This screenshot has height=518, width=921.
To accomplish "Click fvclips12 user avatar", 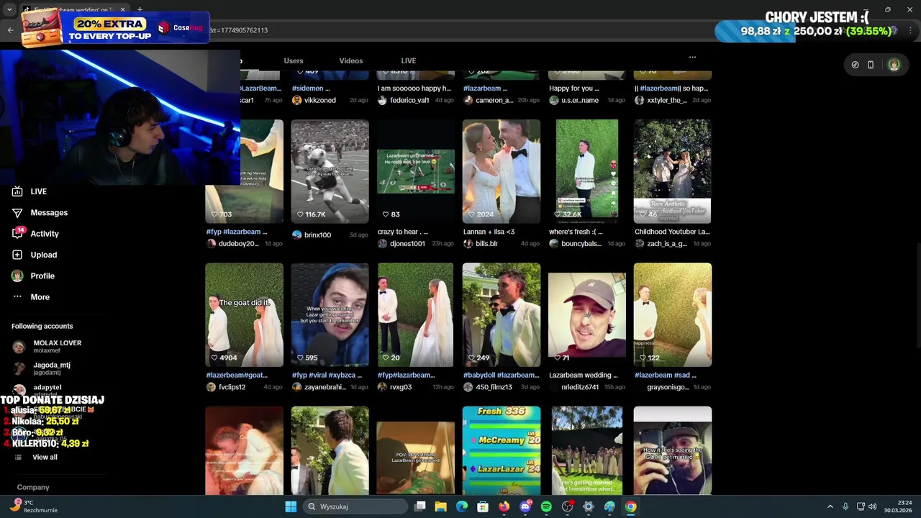I will [211, 387].
